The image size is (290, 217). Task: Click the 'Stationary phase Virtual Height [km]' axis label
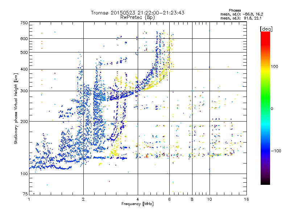pyautogui.click(x=16, y=109)
